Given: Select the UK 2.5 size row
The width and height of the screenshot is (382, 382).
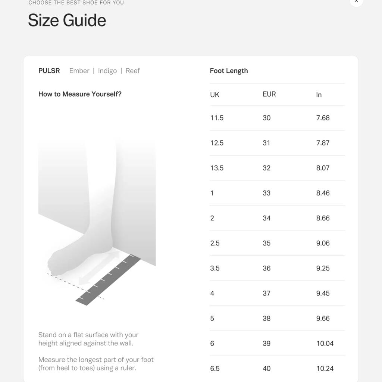Looking at the screenshot, I should coord(277,243).
